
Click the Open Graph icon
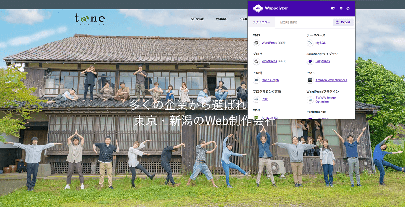click(x=256, y=80)
